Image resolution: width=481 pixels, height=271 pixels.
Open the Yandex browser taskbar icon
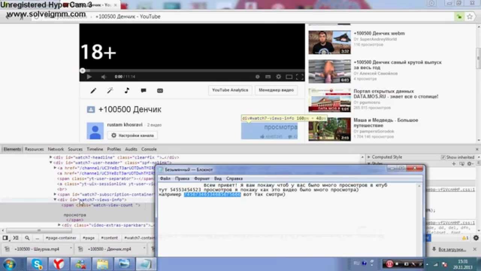tap(58, 263)
